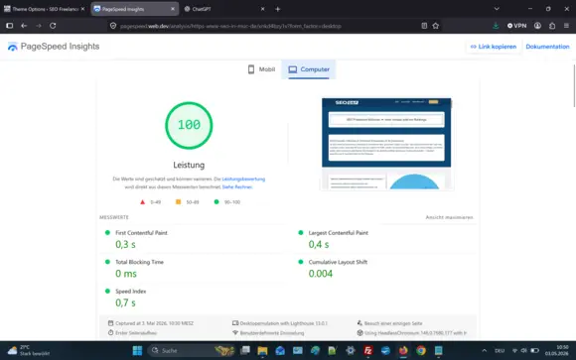The width and height of the screenshot is (576, 360).
Task: Open the Settings gear in taskbar
Action: pos(351,351)
